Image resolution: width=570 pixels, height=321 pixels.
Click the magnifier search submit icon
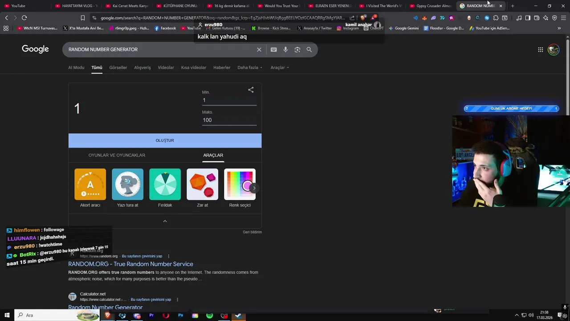309,49
